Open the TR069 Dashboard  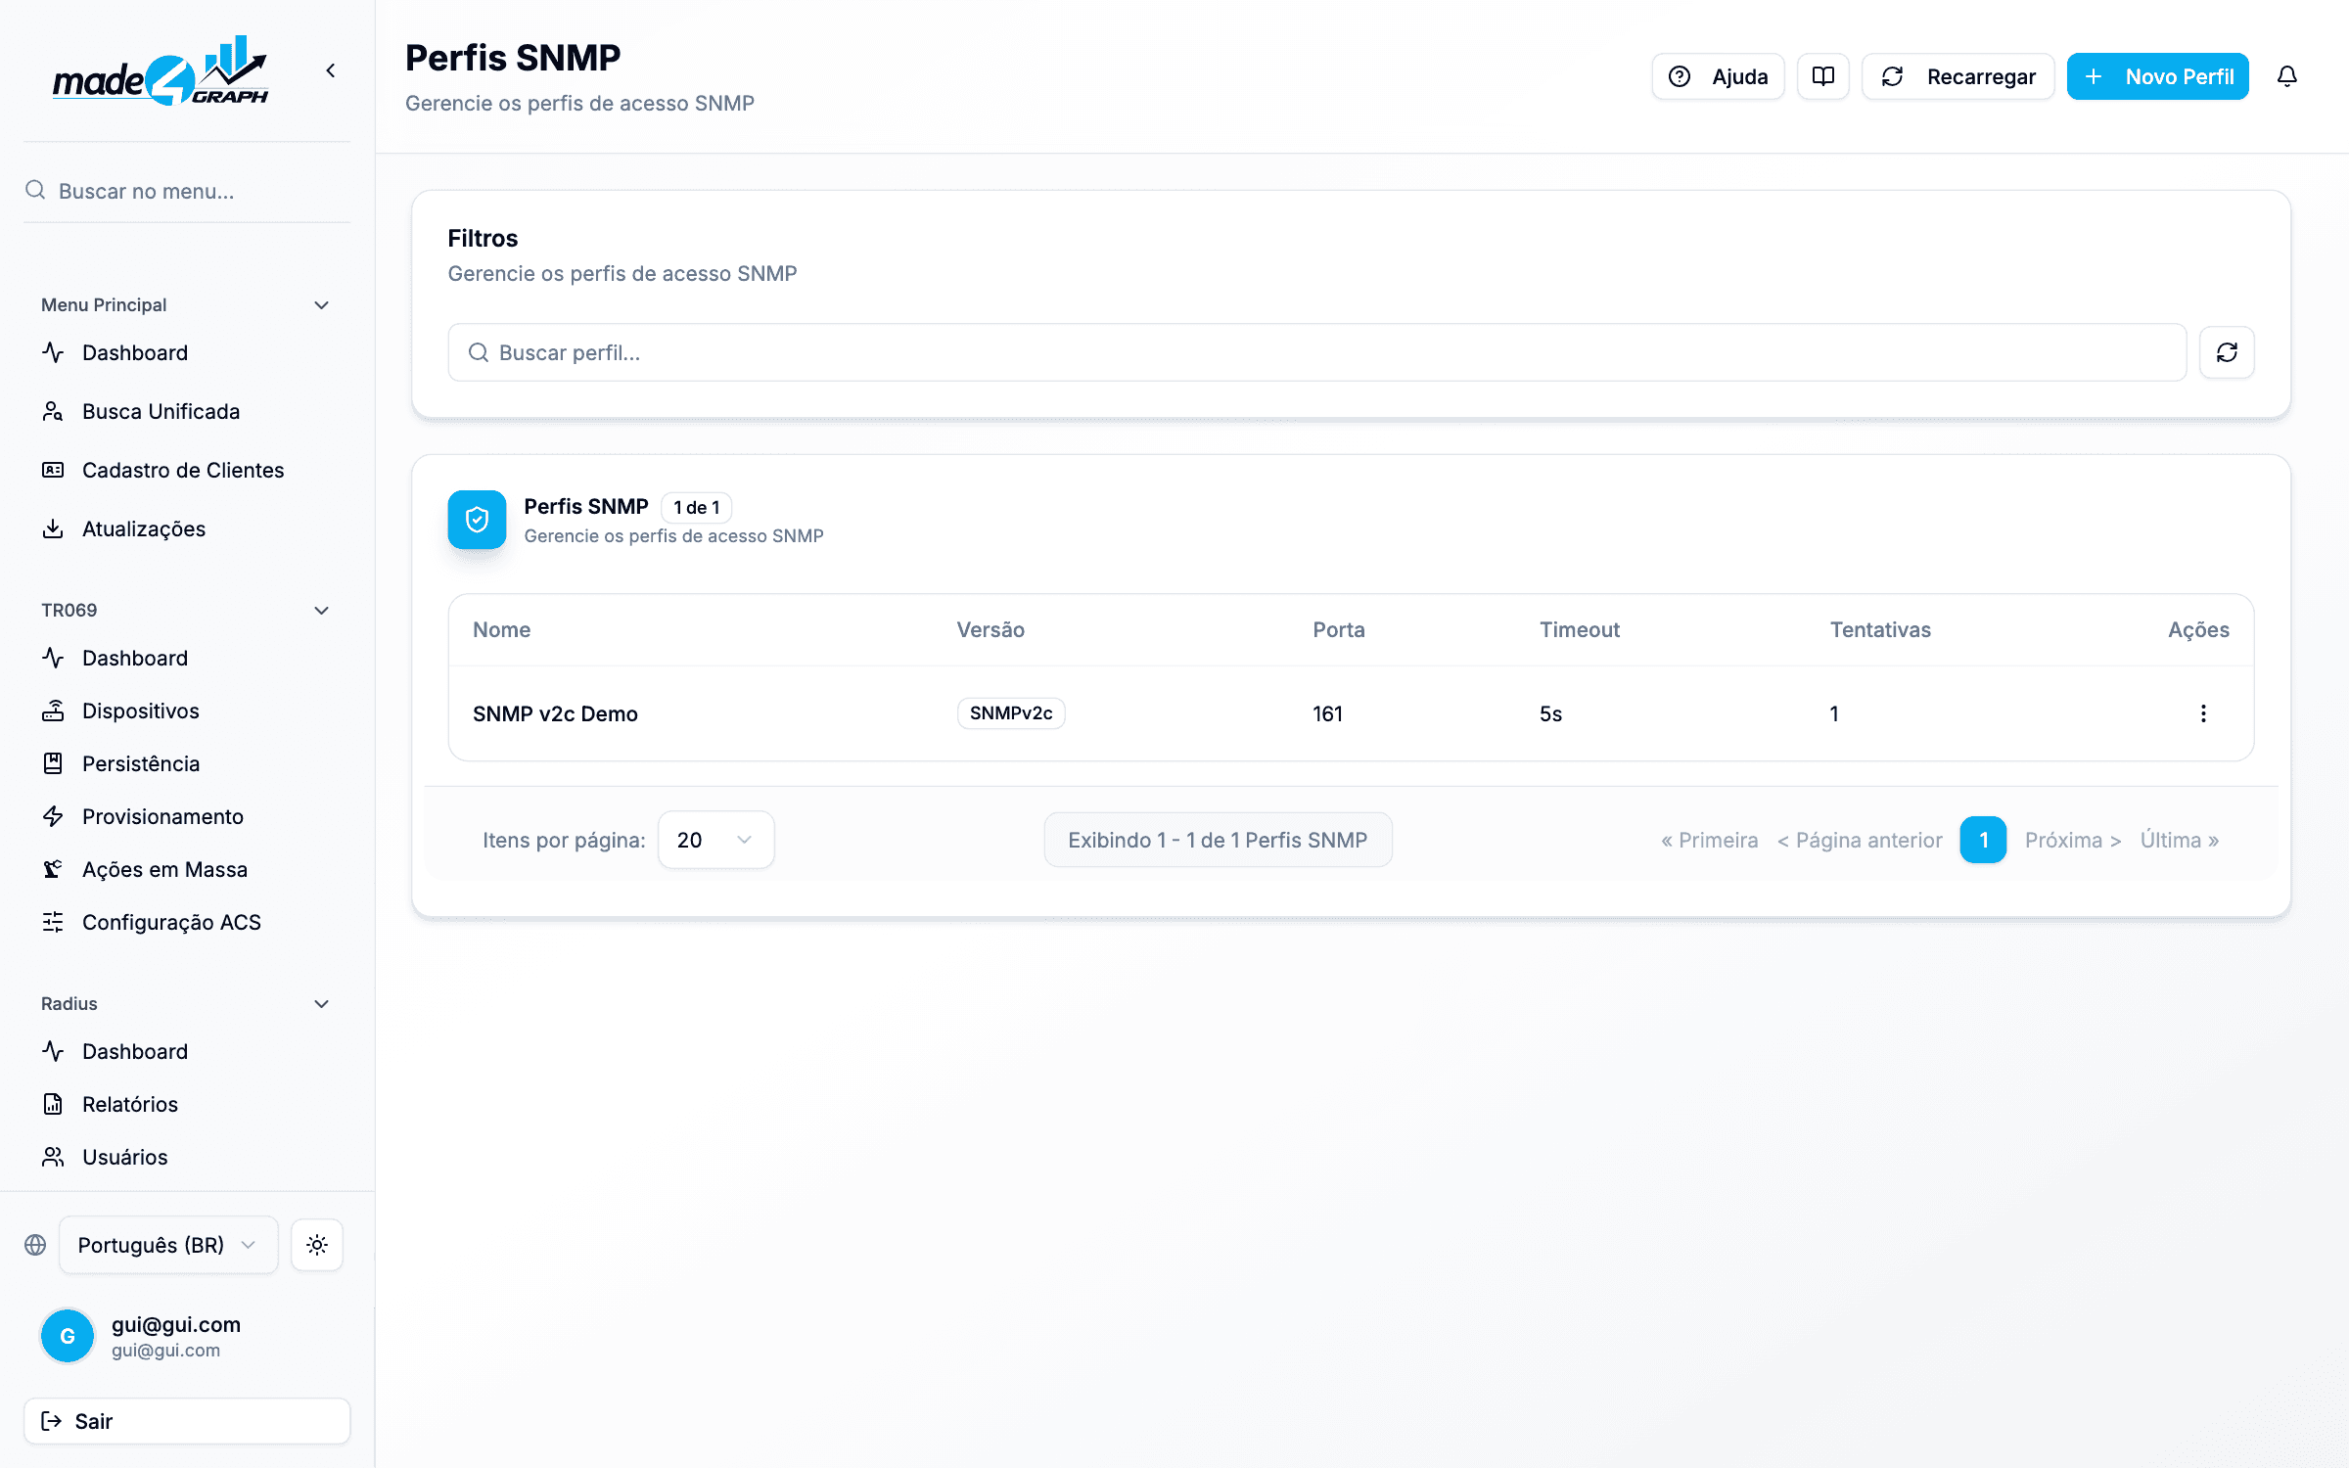[x=186, y=658]
